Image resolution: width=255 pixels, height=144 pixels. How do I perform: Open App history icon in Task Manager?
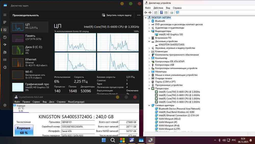pyautogui.click(x=5, y=37)
